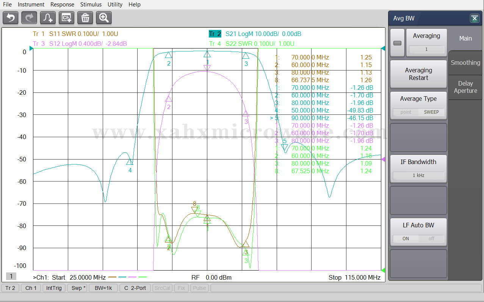Click the Tr 2 status bar button
This screenshot has width=484, height=302.
coord(10,288)
